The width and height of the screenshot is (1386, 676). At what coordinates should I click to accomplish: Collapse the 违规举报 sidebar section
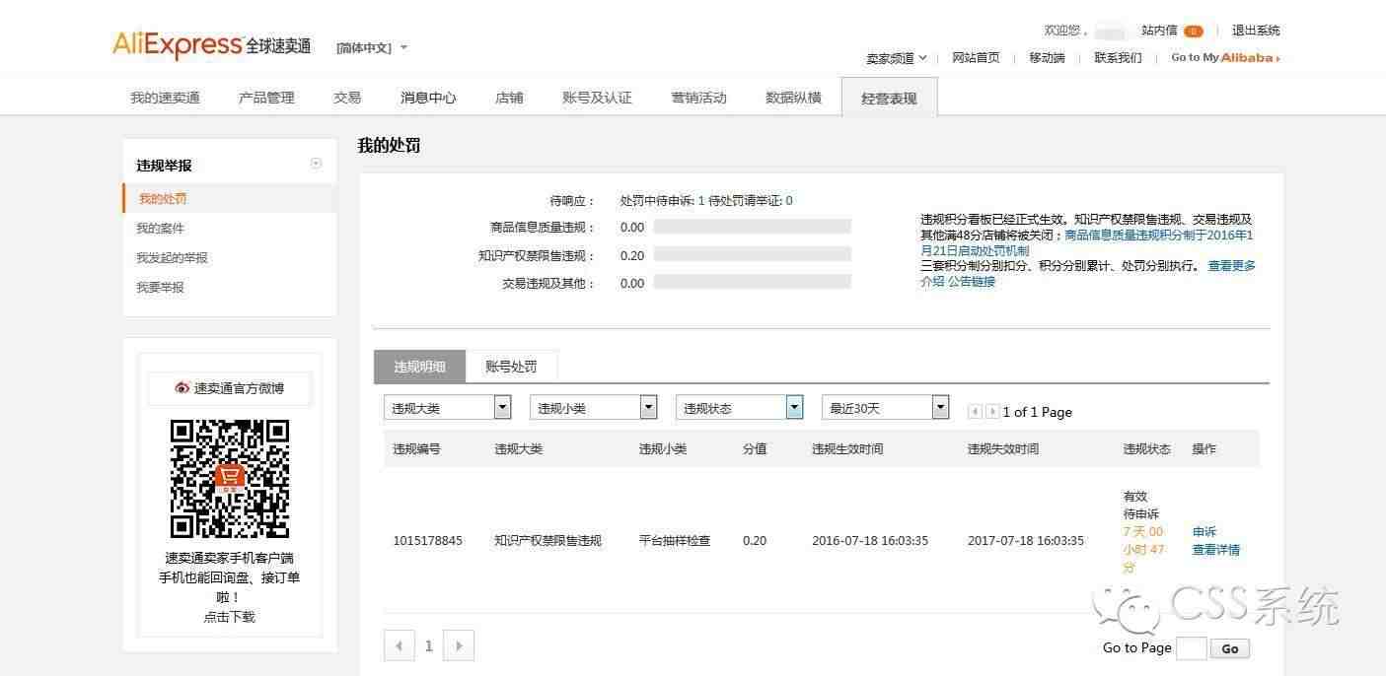316,164
